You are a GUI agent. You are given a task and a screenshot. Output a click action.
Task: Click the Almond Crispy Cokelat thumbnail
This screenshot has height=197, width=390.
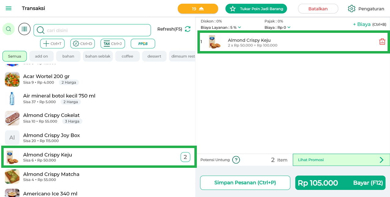(12, 118)
